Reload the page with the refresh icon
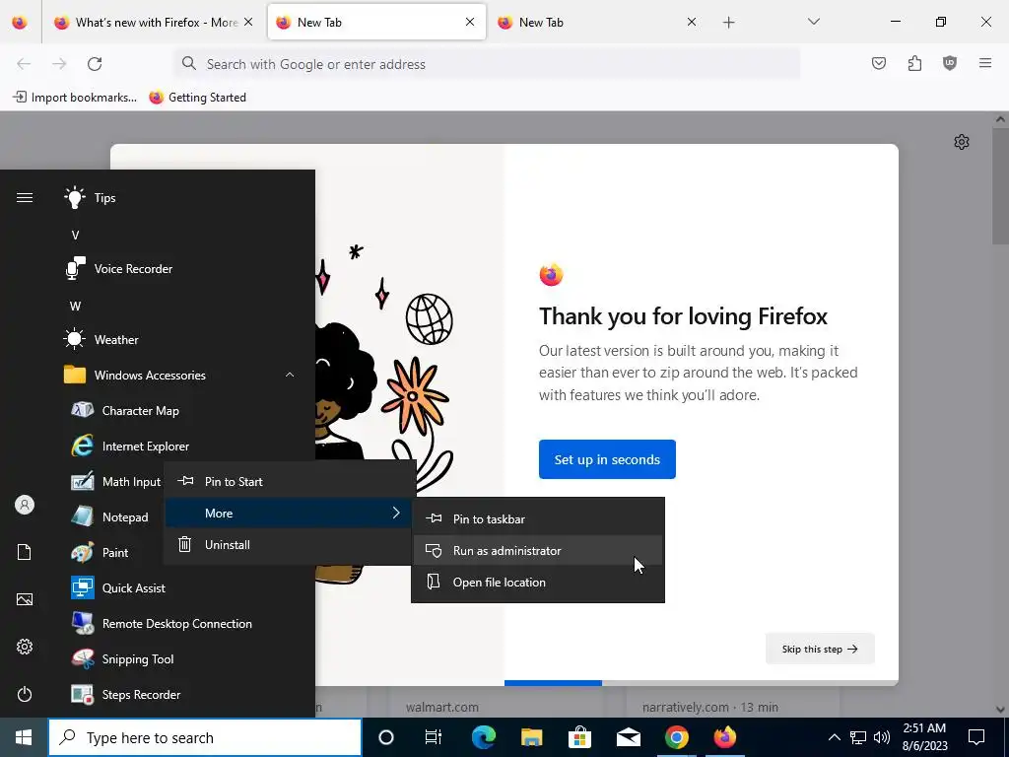The width and height of the screenshot is (1009, 757). coord(95,64)
